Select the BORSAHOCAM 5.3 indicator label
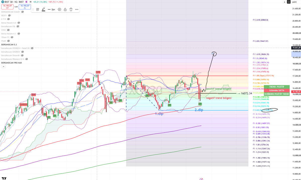The image size is (301, 180). 9,45
